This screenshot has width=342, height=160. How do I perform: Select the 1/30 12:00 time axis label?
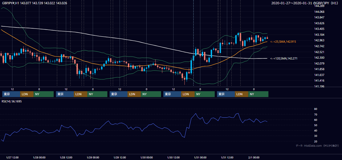click(173, 158)
